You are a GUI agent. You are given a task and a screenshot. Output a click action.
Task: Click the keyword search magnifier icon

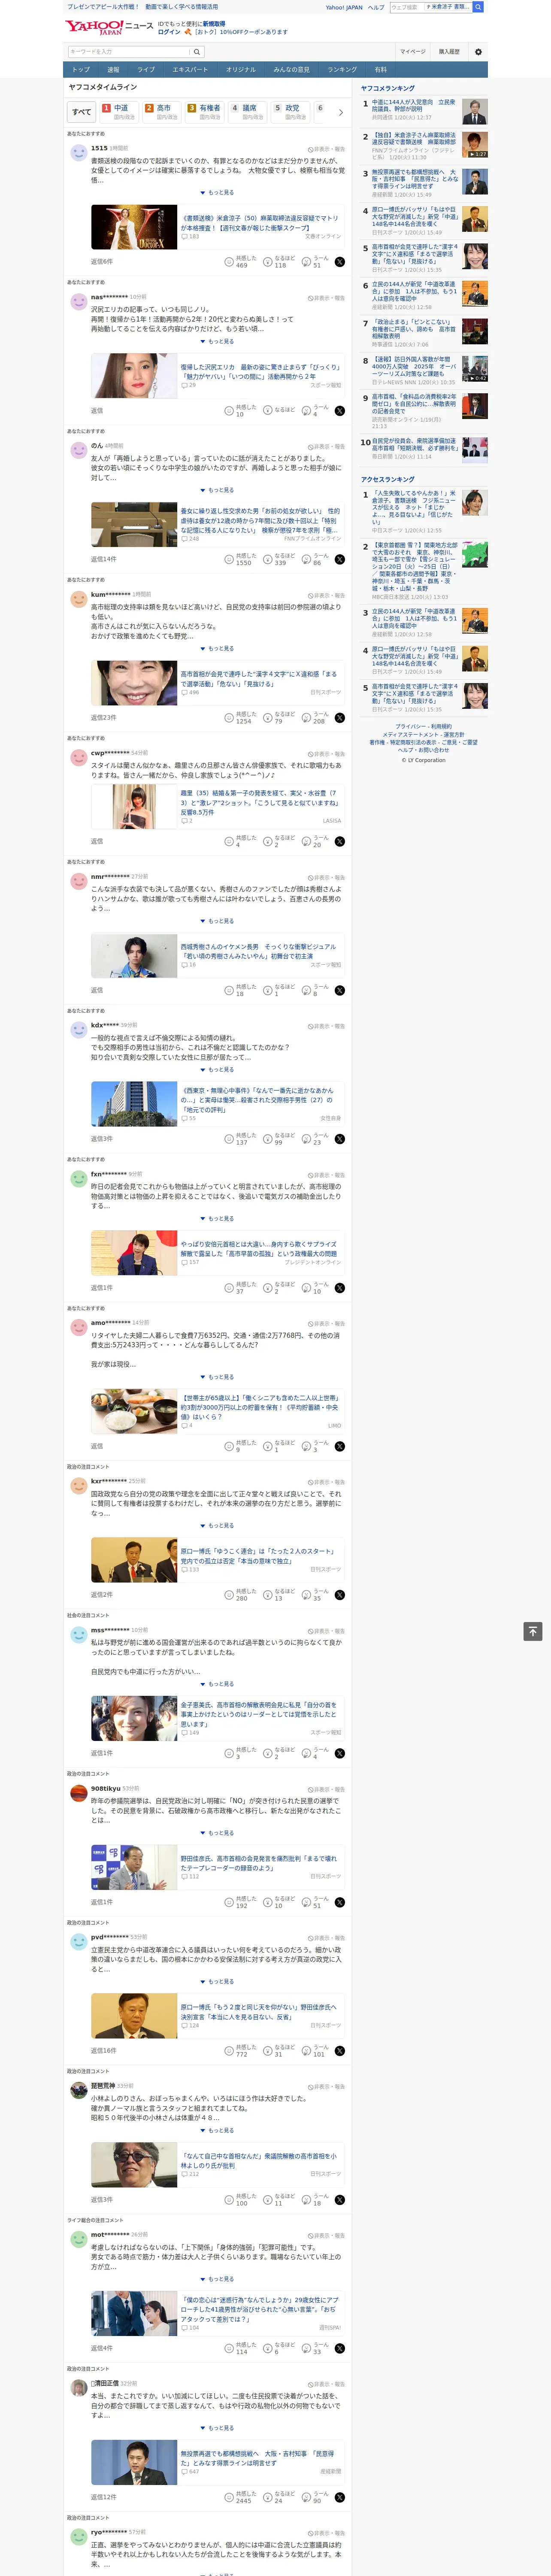pyautogui.click(x=197, y=52)
